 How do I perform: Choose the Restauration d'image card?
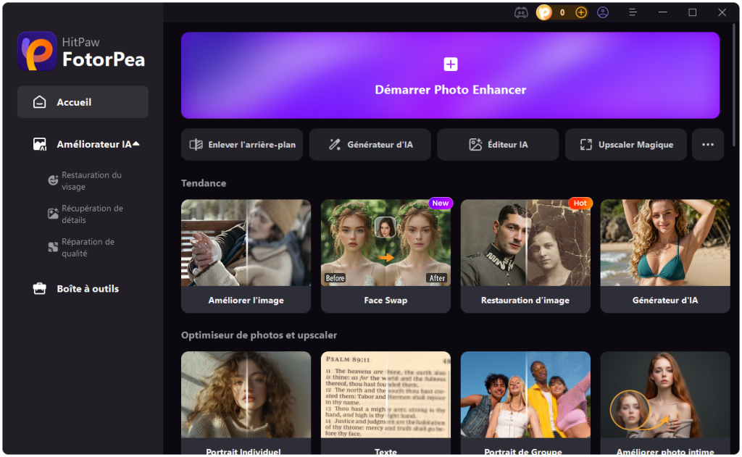coord(525,256)
